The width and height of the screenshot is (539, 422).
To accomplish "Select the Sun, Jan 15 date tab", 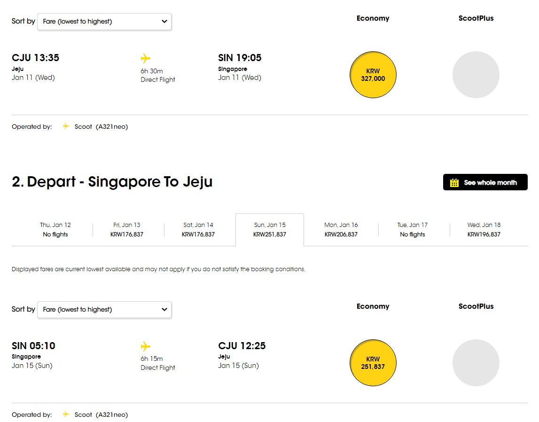I will [270, 229].
